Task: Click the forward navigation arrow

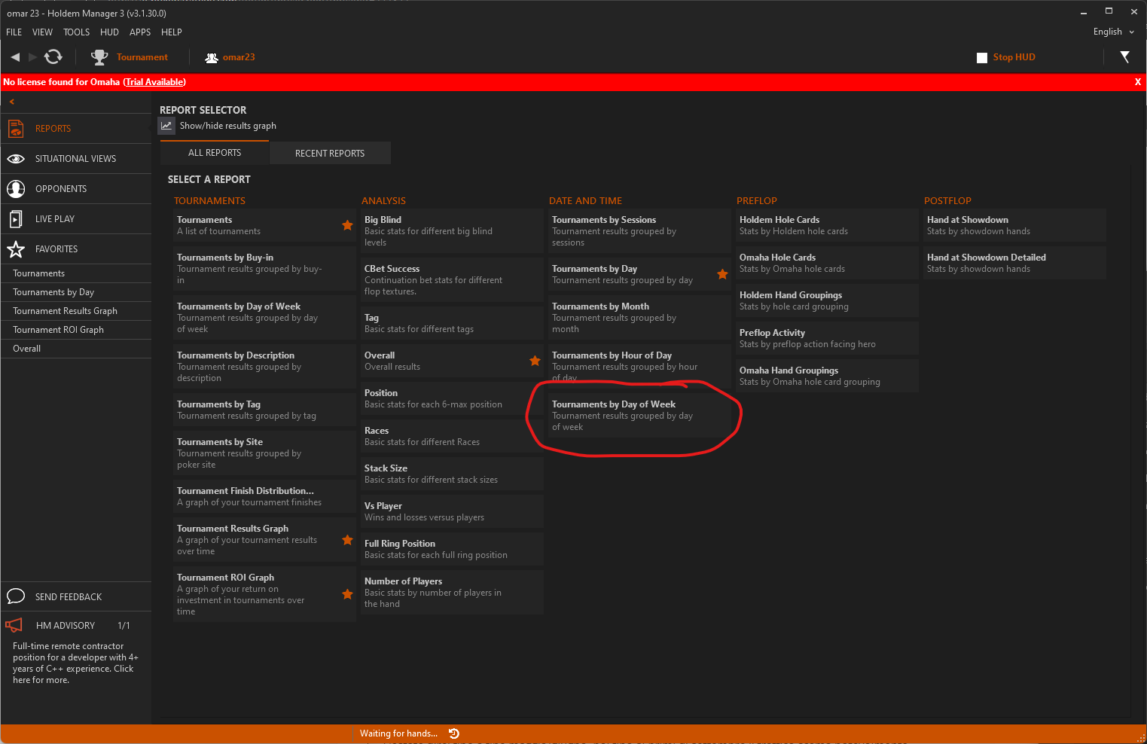Action: click(x=32, y=56)
